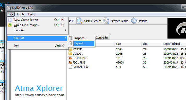Open the http://www.atmaxplorer.com link

tap(39, 95)
